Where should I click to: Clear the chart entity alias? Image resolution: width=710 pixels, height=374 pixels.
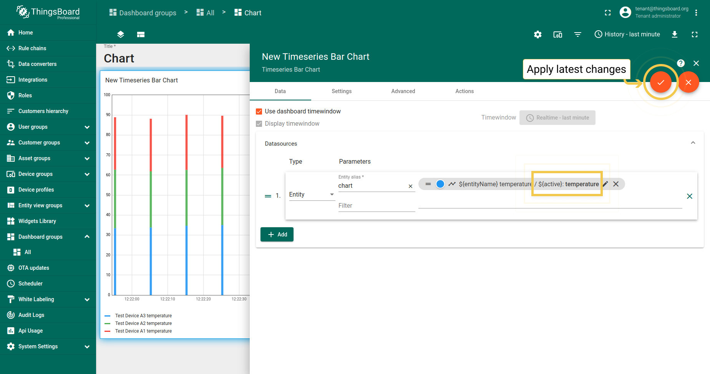pos(410,186)
